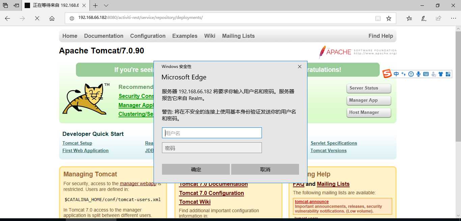Open Mailing Lists link beside FAQ
The height and width of the screenshot is (221, 461).
pyautogui.click(x=333, y=184)
